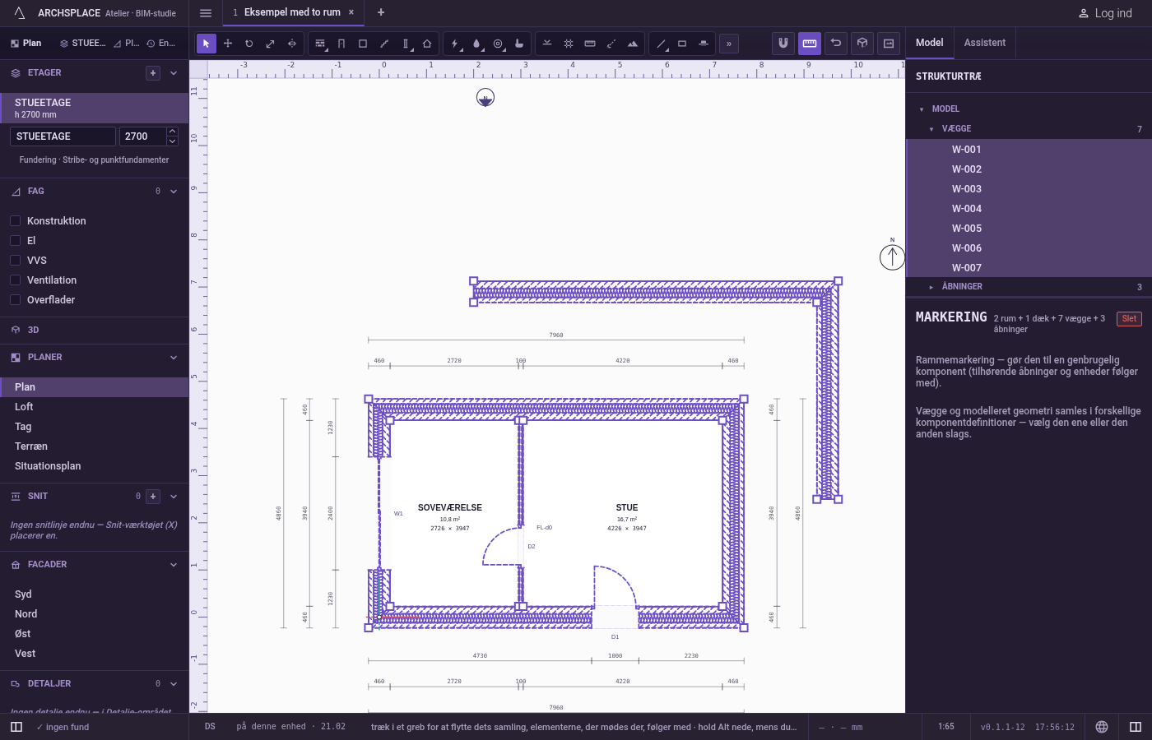
Task: Select the rotate tool
Action: (x=249, y=44)
